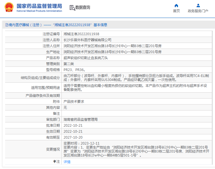The width and height of the screenshot is (215, 169).
Task: Select registration number 湘械注准20222011938 value
Action: pos(81,34)
